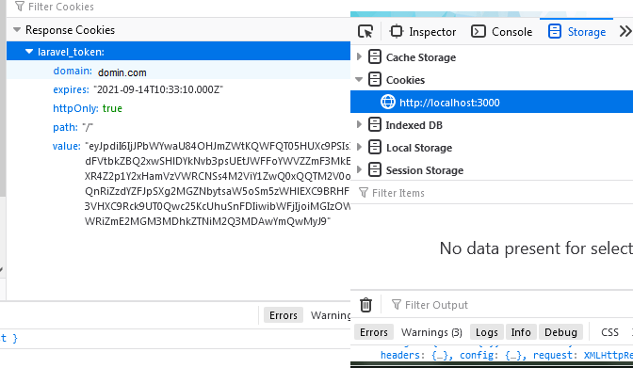Click the Indexed DB database icon
This screenshot has height=368, width=633.
(x=375, y=124)
